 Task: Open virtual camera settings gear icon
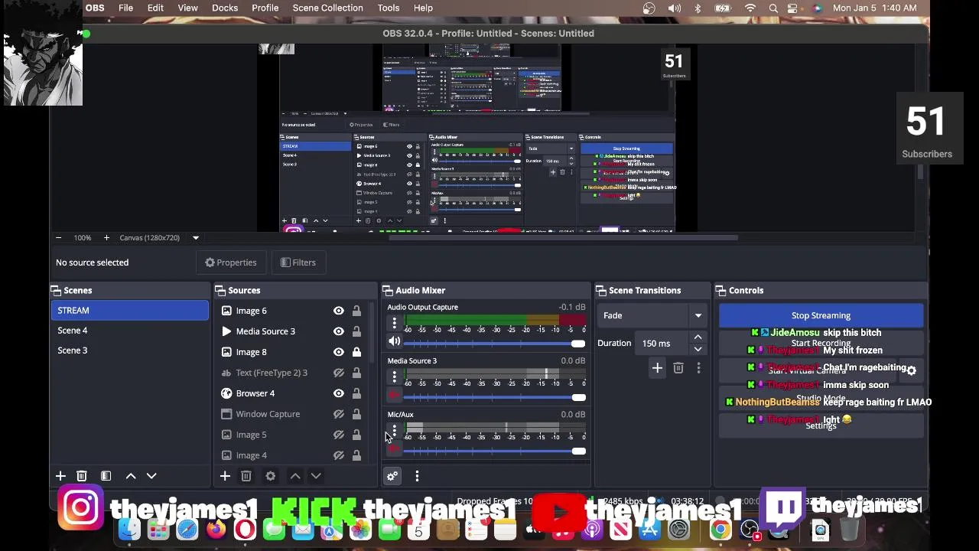[911, 370]
